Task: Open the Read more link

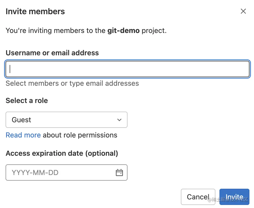Action: pos(23,135)
